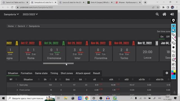Switch to Lecce xG stats browser tab
This screenshot has height=101, width=180.
click(72, 3)
